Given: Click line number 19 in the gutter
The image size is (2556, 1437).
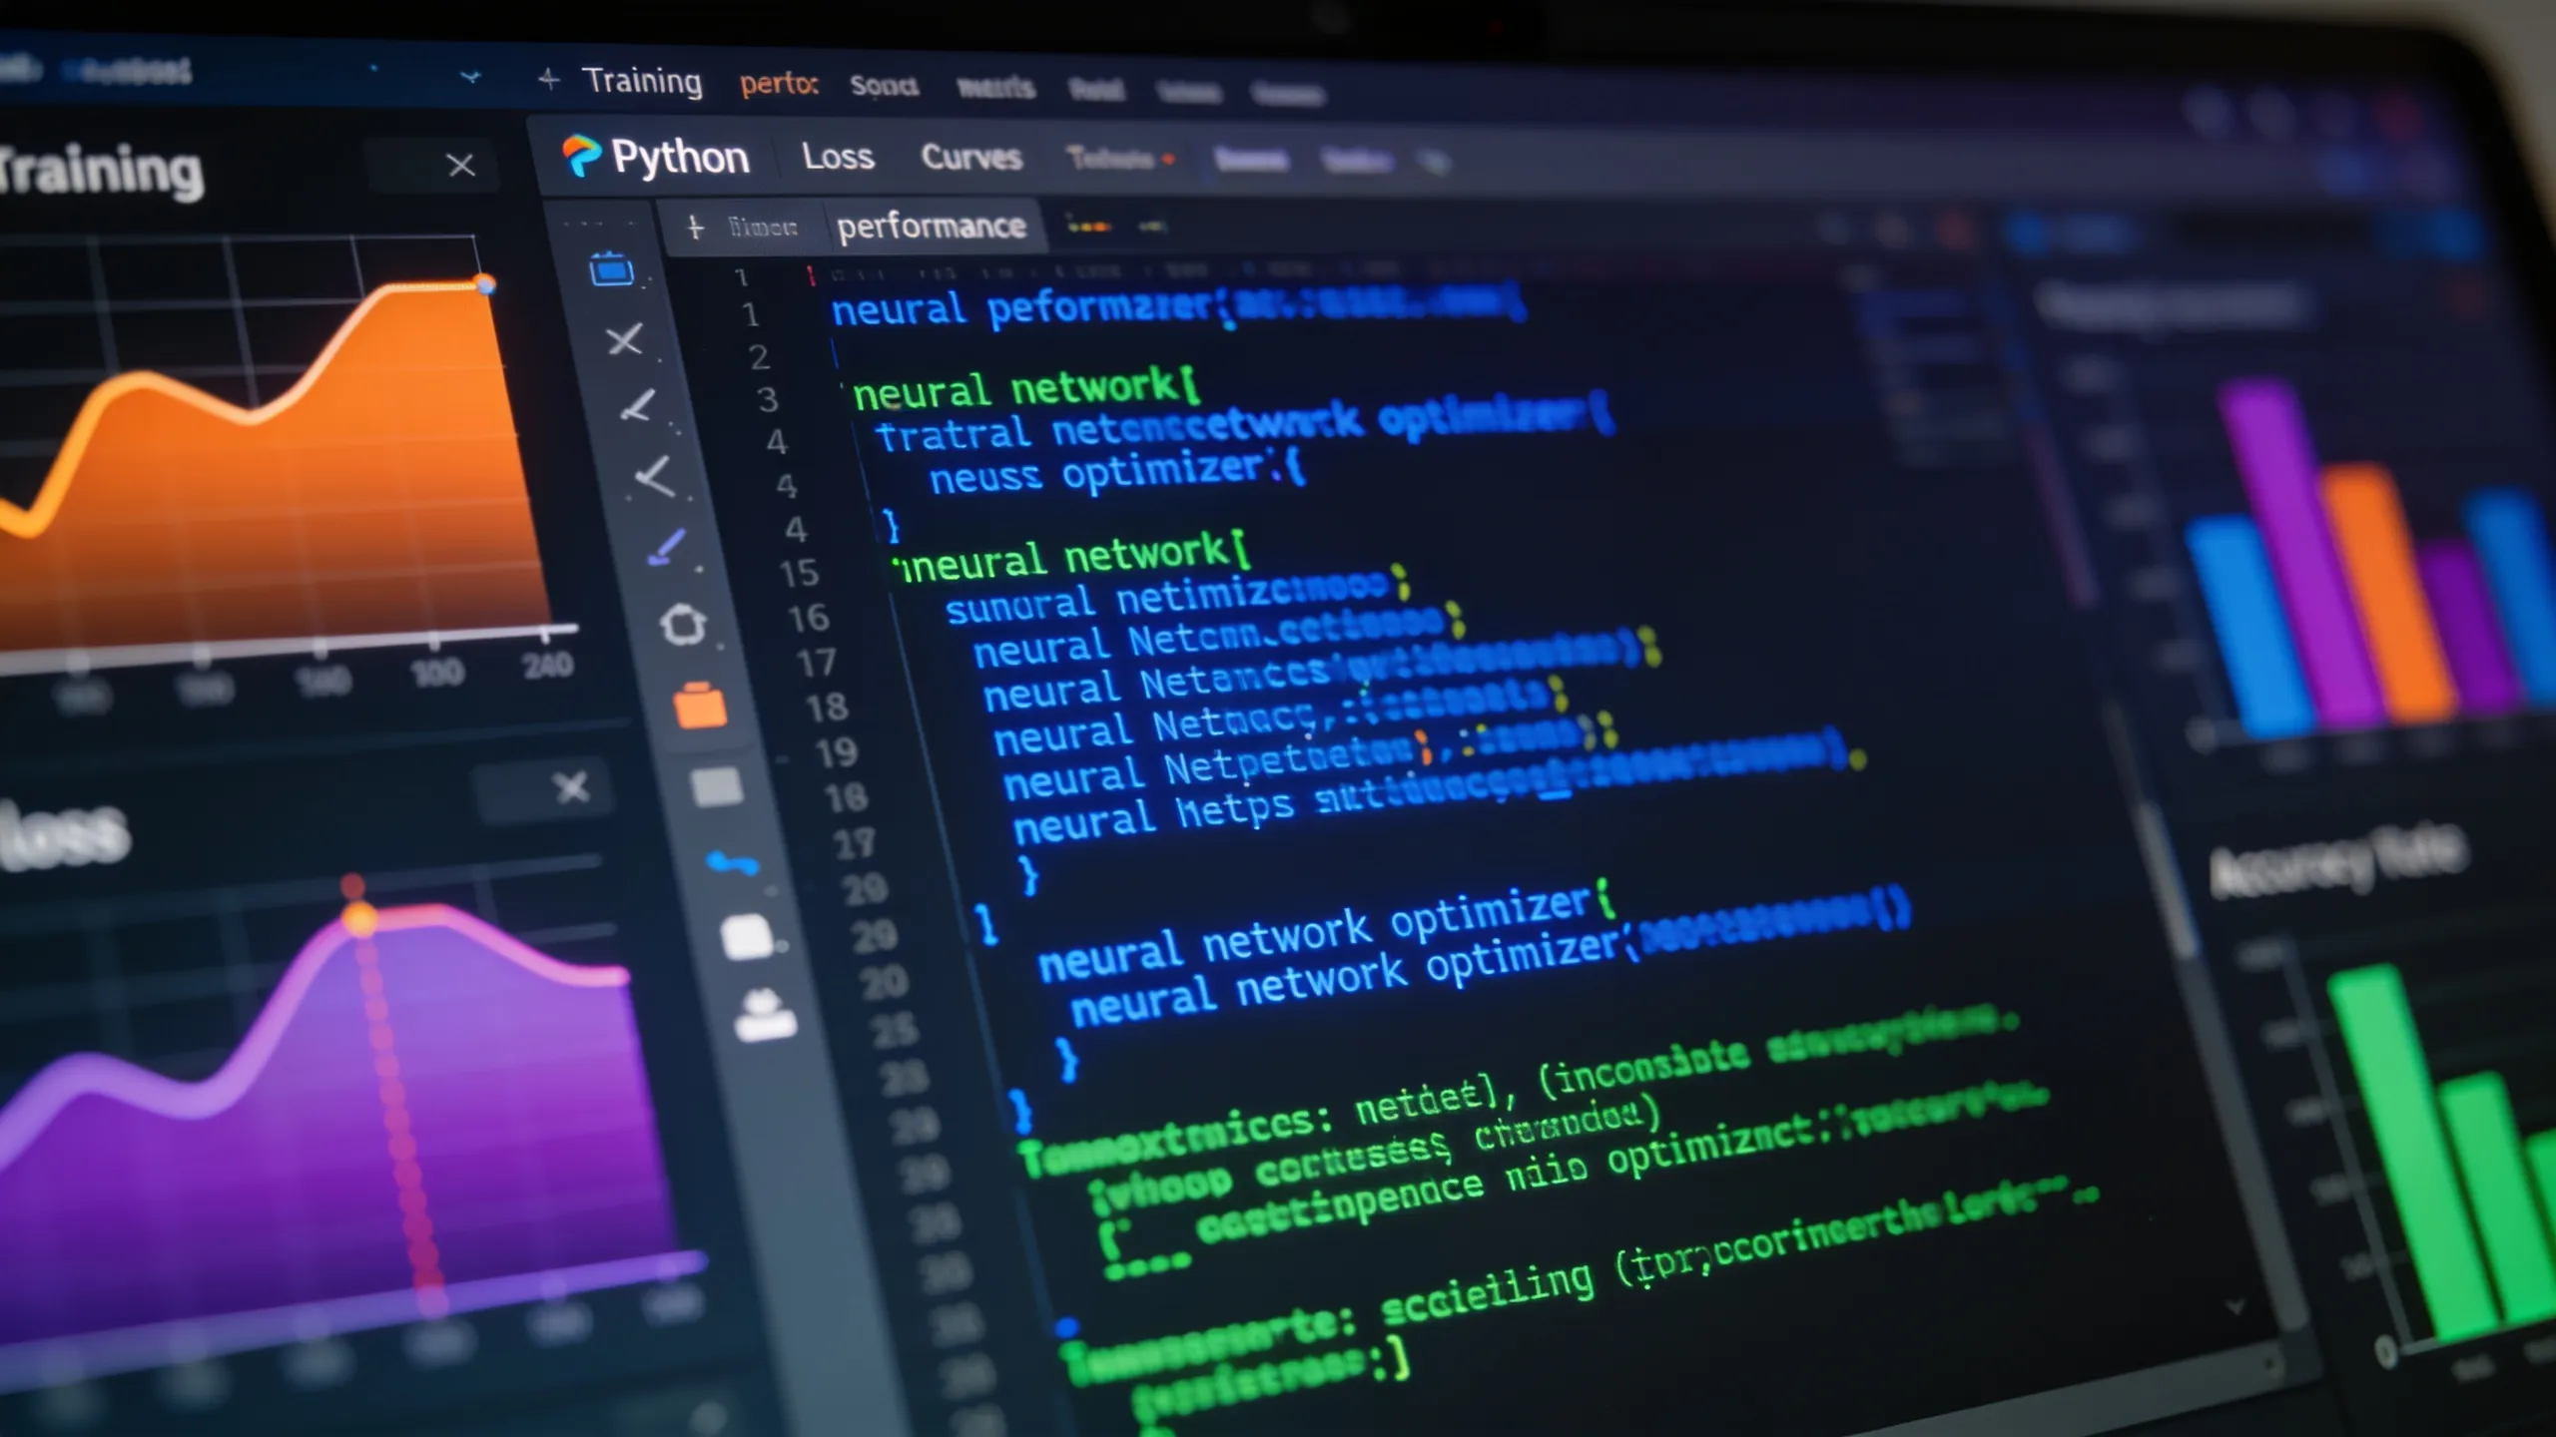Looking at the screenshot, I should coord(836,751).
